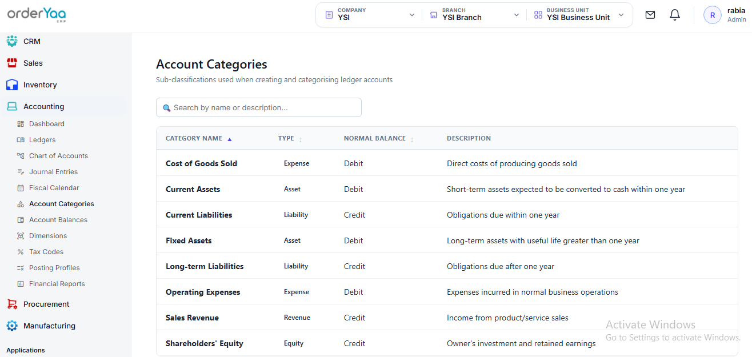Click the user avatar R

pyautogui.click(x=713, y=15)
